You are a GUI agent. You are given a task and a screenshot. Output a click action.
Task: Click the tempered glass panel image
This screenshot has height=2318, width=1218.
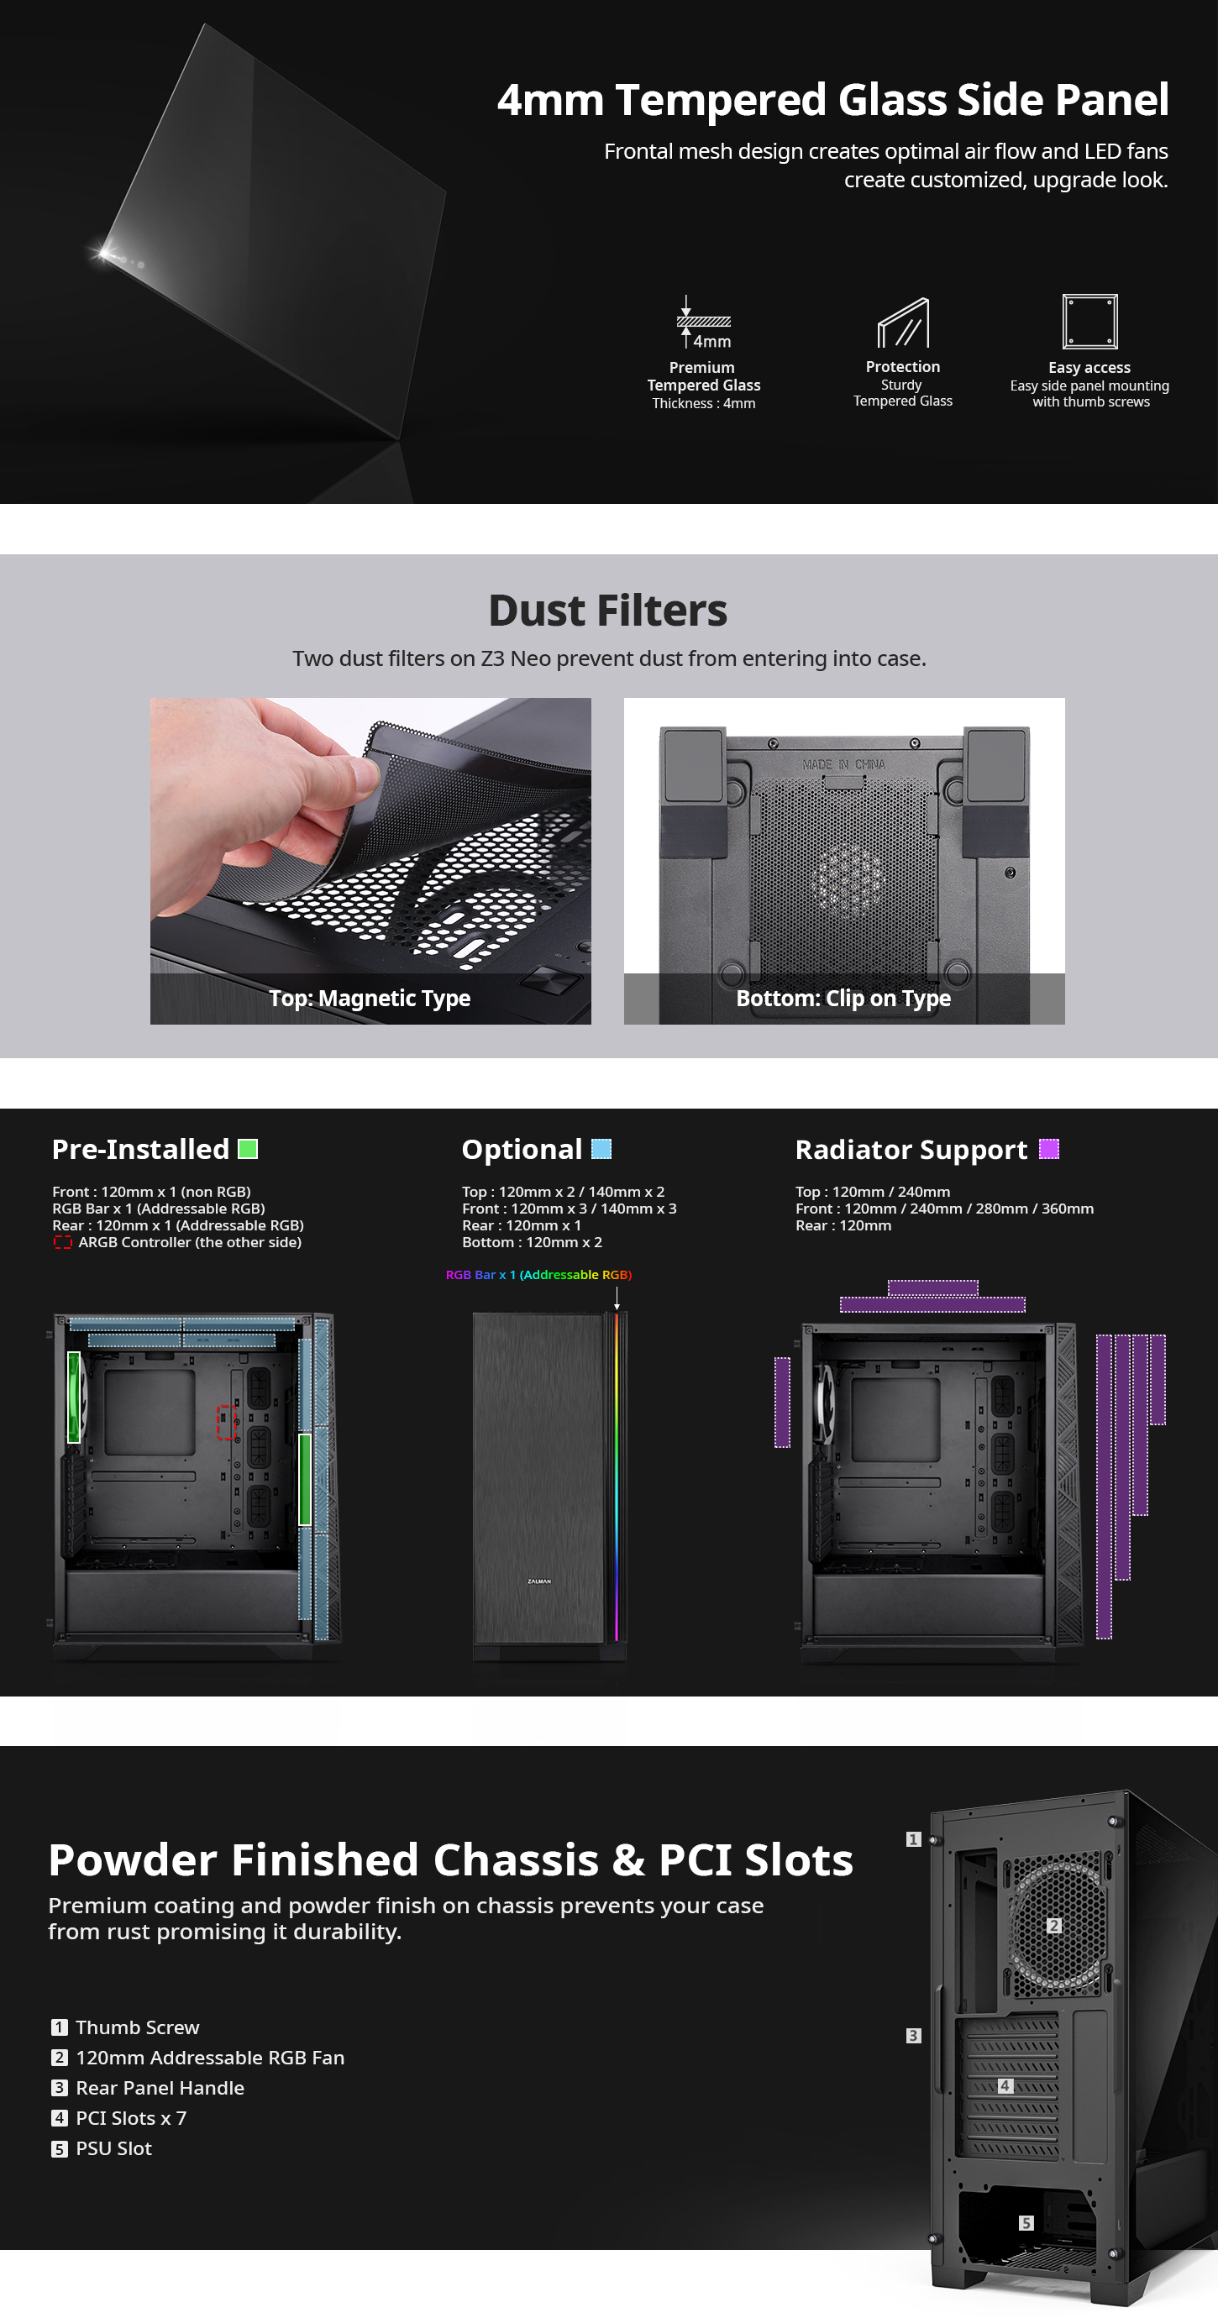click(270, 234)
